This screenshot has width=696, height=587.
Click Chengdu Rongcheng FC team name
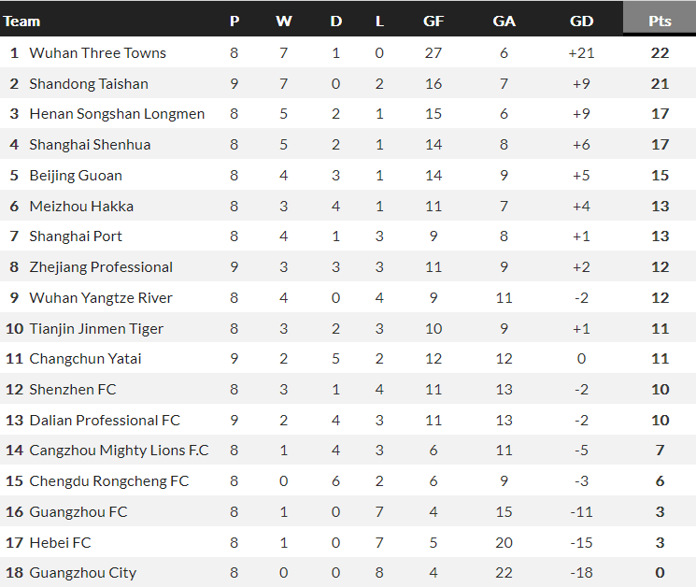click(108, 481)
